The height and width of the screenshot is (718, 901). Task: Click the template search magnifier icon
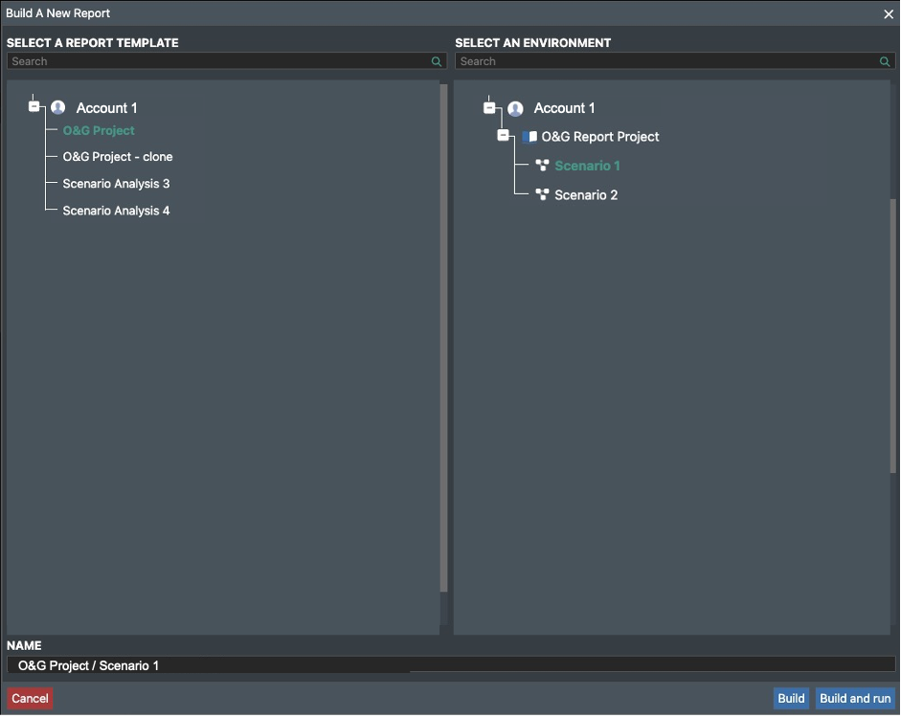point(437,61)
